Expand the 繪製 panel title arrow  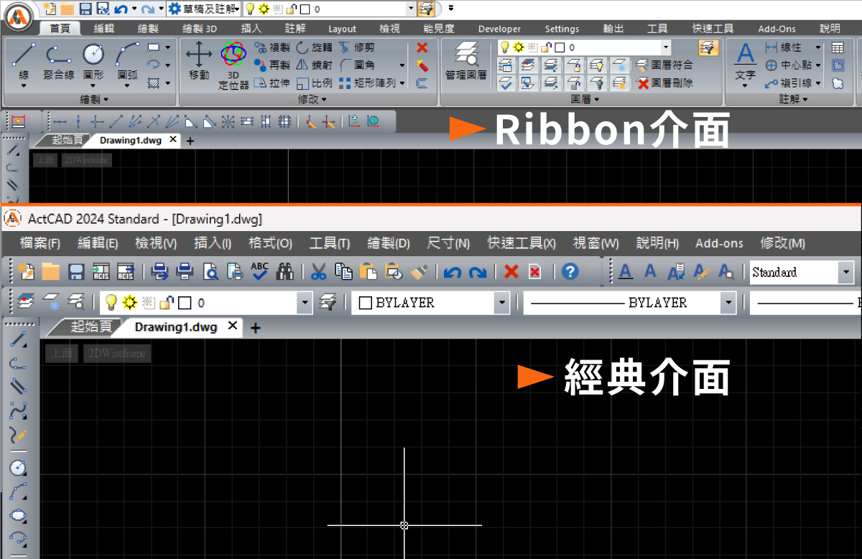pos(107,99)
